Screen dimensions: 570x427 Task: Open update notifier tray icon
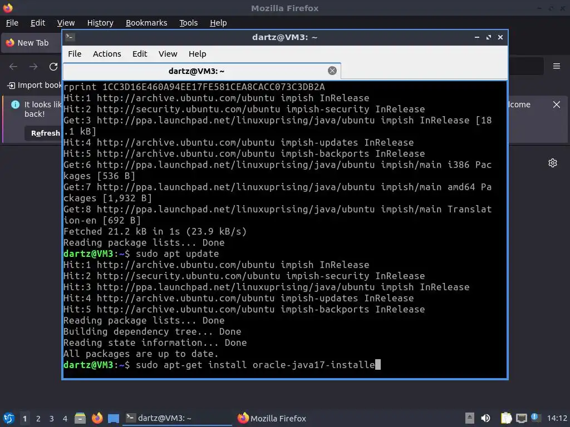click(535, 418)
